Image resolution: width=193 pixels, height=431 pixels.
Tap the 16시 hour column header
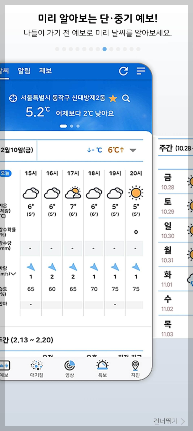52,173
